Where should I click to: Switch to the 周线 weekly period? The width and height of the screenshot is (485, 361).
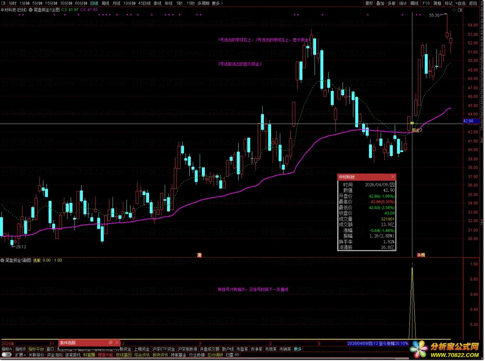(105, 3)
